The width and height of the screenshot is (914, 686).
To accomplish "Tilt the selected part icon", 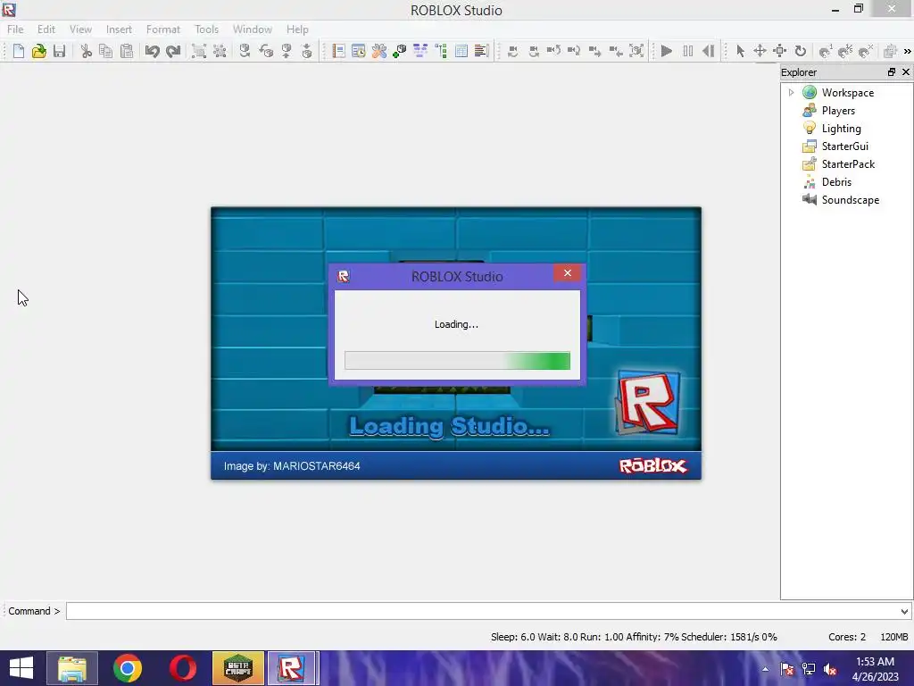I will coord(266,51).
